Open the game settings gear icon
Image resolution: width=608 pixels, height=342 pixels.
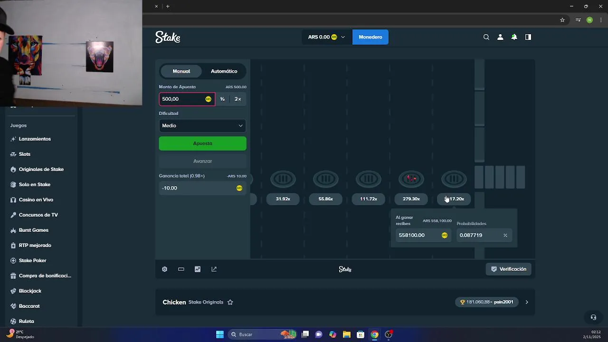(164, 269)
